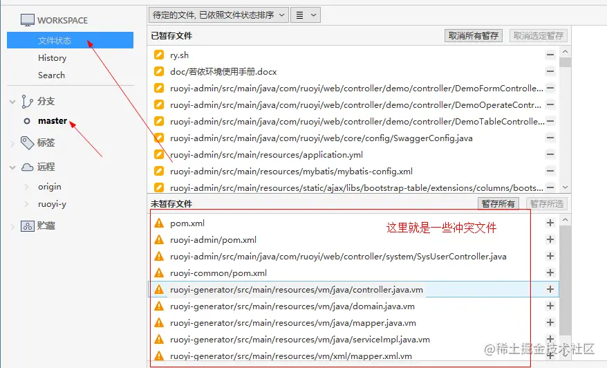Select the origin remote entry
Viewport: 607px width, 368px height.
tap(50, 187)
